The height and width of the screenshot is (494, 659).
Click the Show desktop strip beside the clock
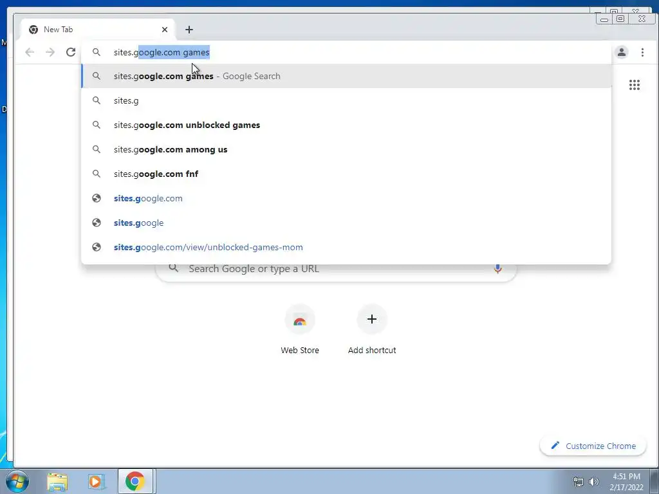coord(654,481)
